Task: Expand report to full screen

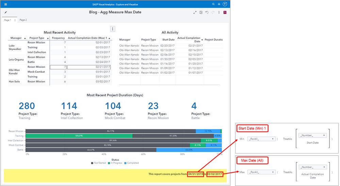Action: 195,12
